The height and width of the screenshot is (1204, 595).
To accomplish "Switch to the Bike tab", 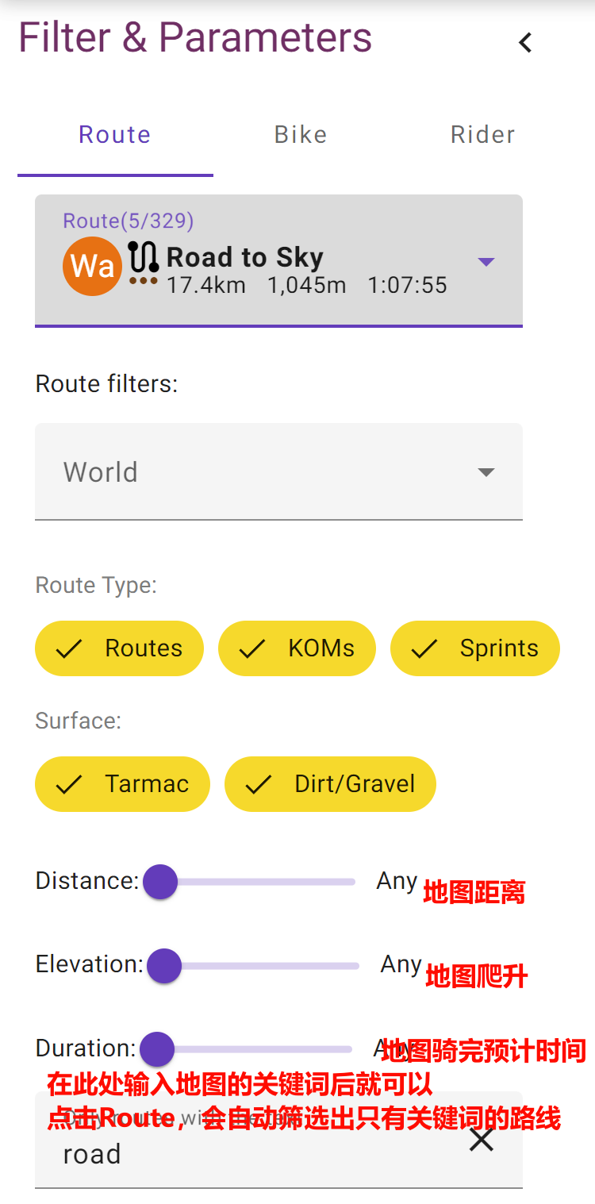I will [x=301, y=135].
